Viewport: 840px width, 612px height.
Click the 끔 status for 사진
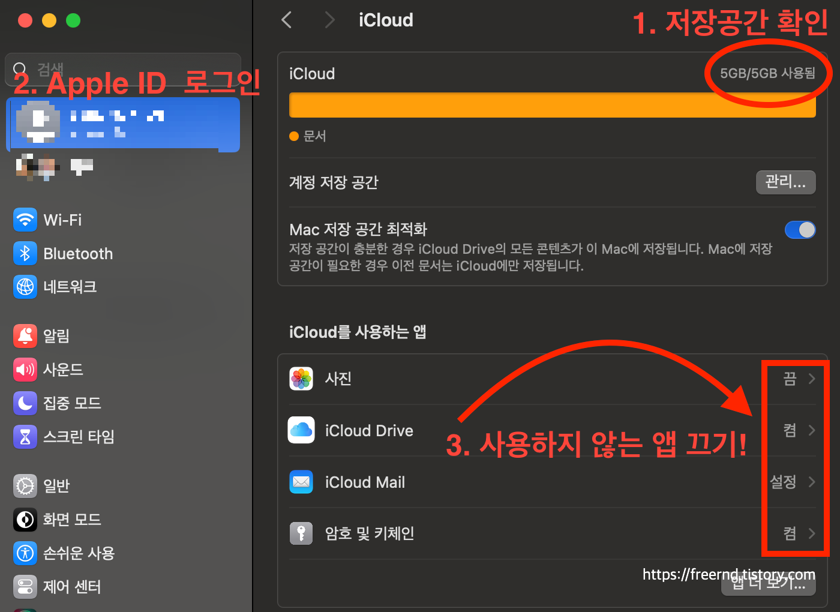(x=790, y=379)
